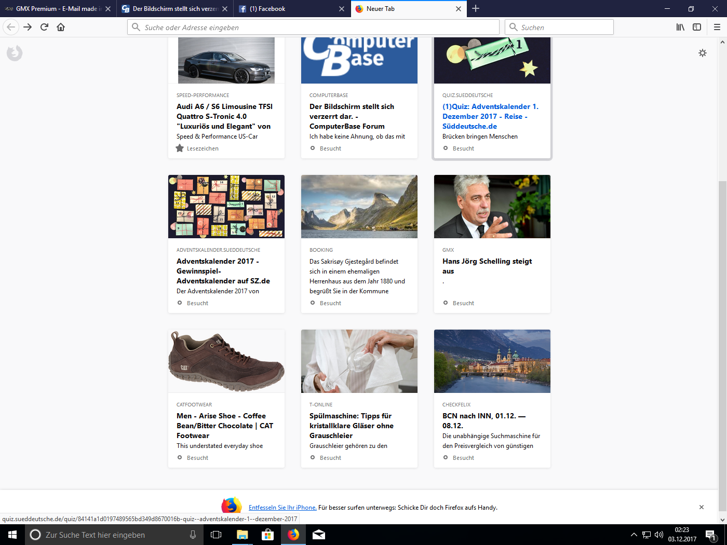Open the Firefox home page icon
The width and height of the screenshot is (727, 545).
[61, 27]
